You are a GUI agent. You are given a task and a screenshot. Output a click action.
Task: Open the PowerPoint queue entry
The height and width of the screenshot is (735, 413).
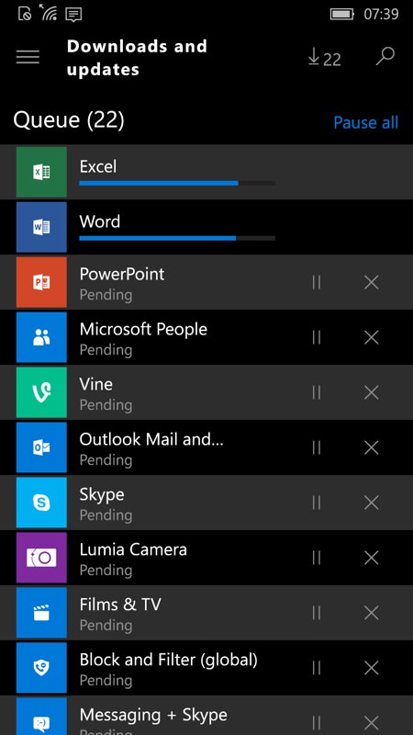click(x=206, y=282)
